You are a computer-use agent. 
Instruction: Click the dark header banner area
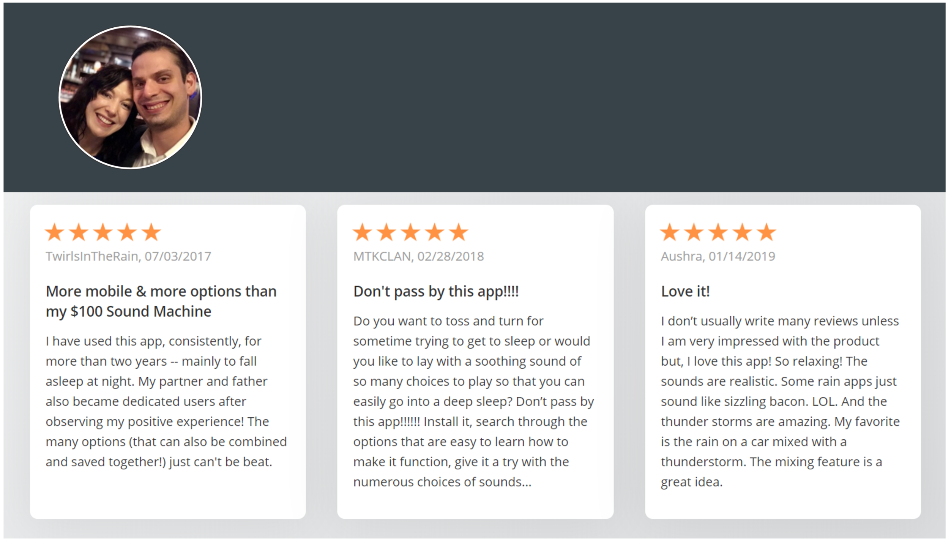[569, 97]
